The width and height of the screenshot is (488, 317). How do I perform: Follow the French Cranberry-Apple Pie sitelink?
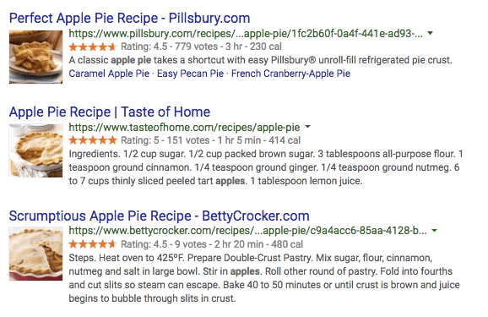(290, 74)
